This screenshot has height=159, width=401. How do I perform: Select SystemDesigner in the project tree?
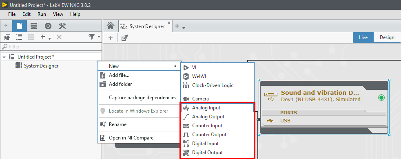(x=41, y=66)
